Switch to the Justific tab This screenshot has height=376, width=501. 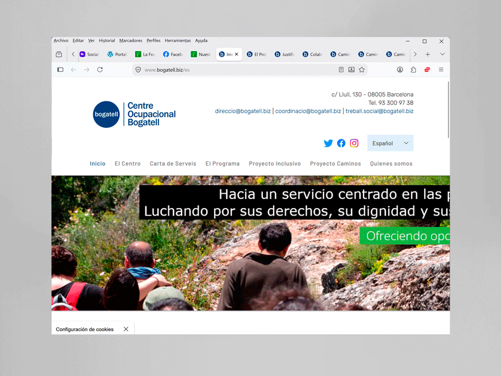pos(285,54)
